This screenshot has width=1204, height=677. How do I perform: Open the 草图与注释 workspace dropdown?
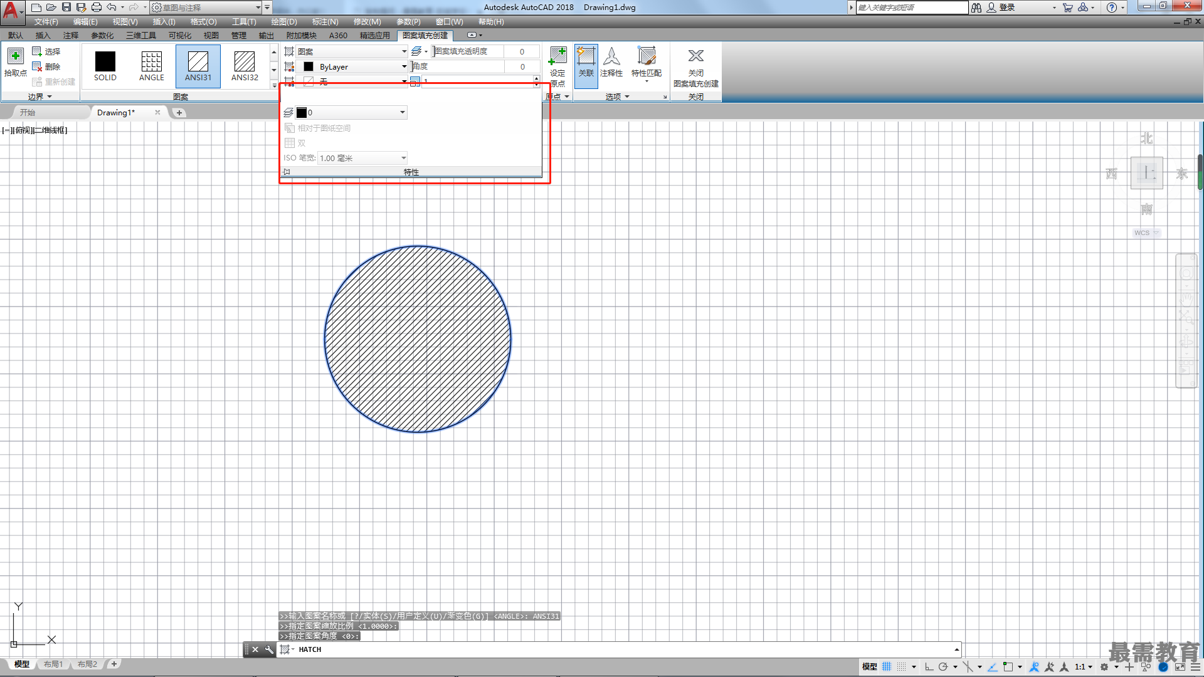click(x=206, y=8)
